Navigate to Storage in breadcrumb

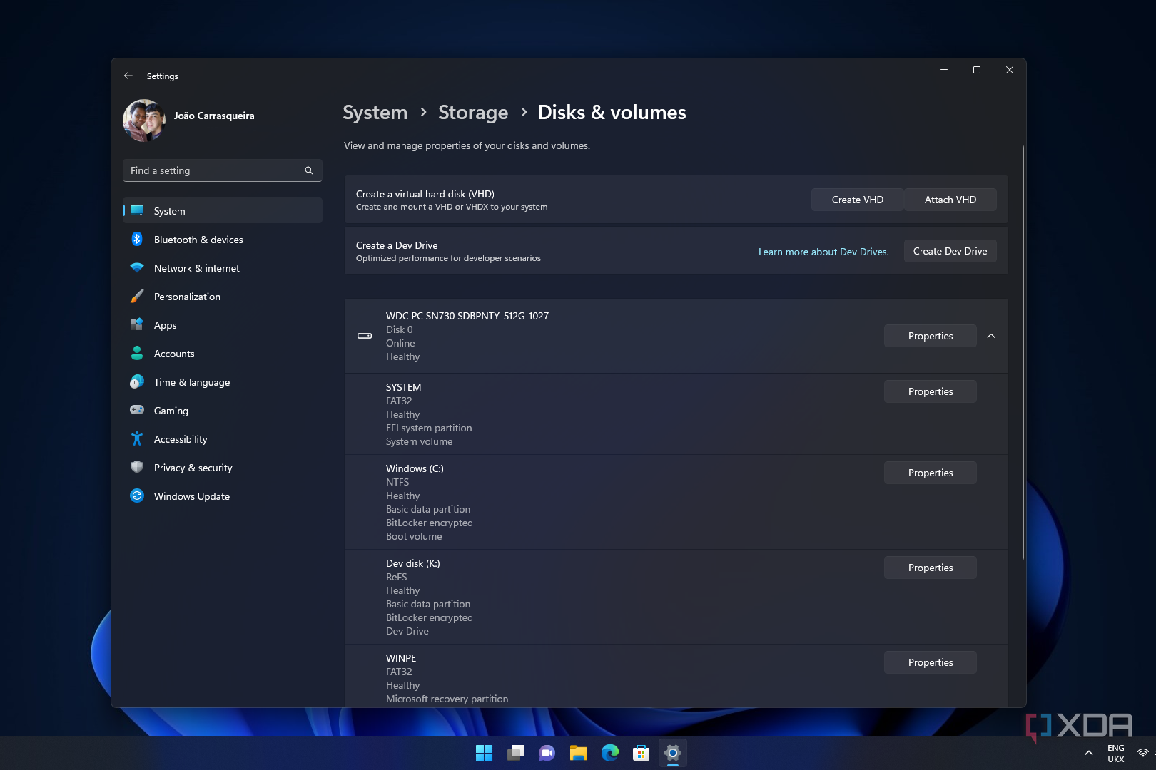(473, 113)
